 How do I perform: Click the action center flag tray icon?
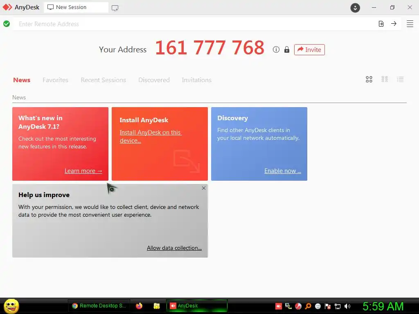(328, 306)
